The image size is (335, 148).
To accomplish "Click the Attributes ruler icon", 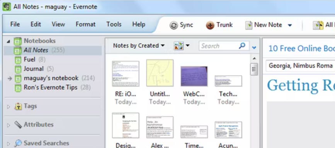I will (x=18, y=124).
